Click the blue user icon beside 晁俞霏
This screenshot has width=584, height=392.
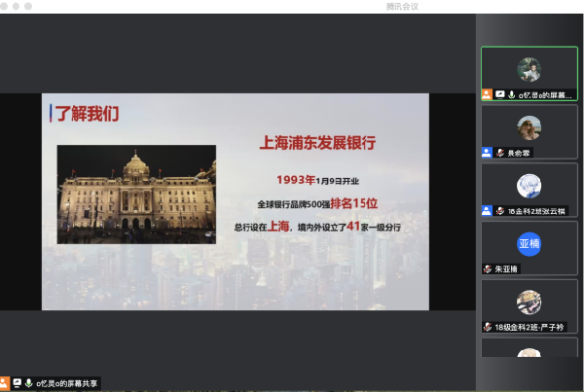click(x=487, y=153)
